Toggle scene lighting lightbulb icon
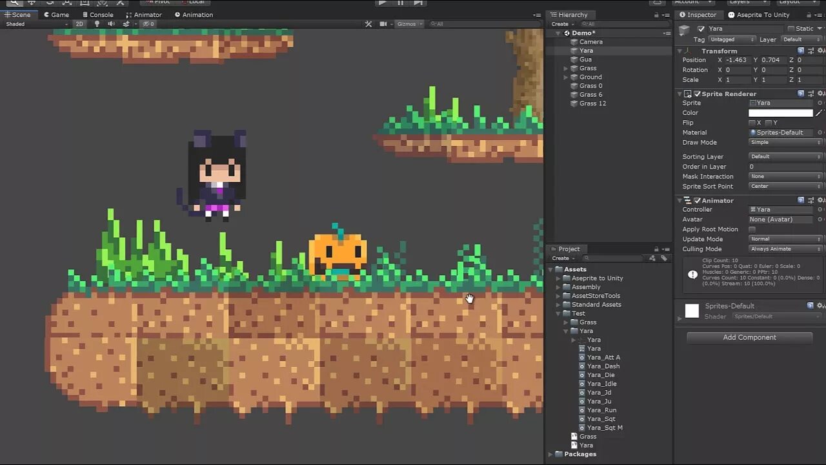This screenshot has height=465, width=826. [97, 24]
